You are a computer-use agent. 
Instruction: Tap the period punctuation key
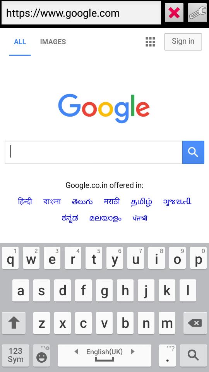pos(167,355)
